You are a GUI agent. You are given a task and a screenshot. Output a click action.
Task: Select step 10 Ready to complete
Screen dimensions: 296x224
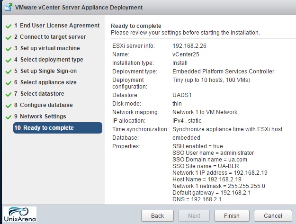point(58,128)
